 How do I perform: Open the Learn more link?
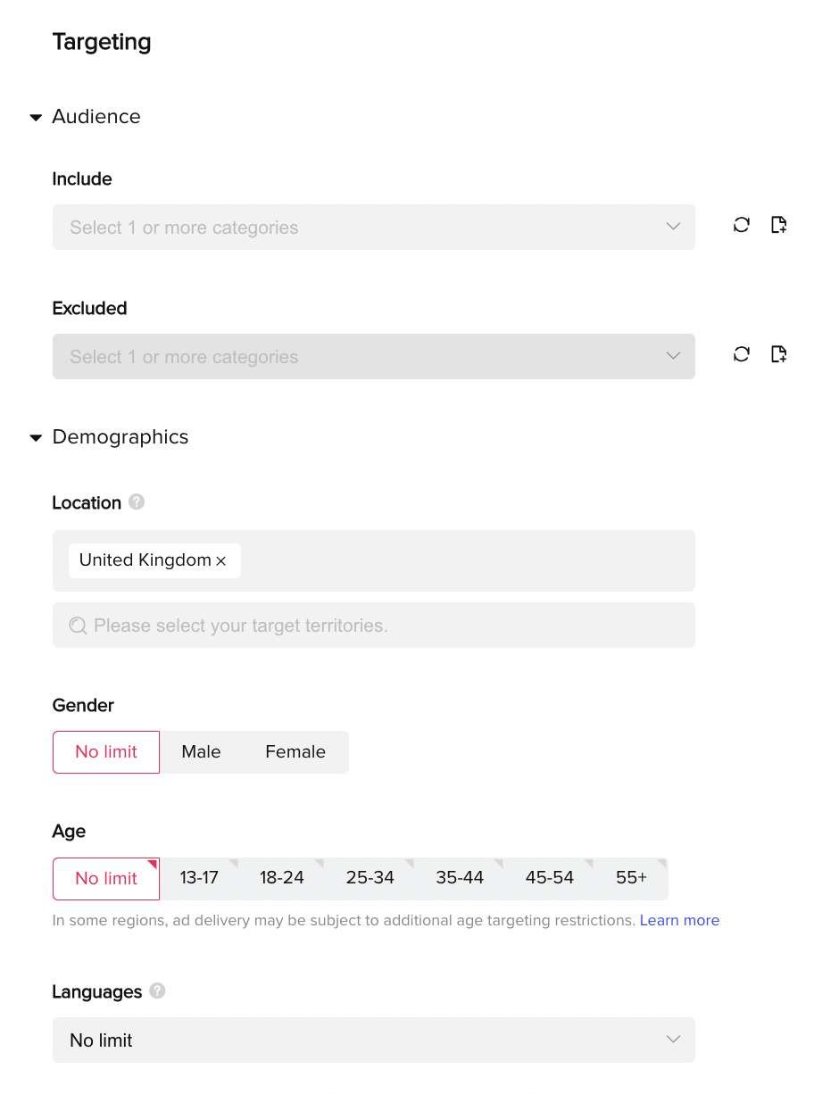tap(679, 920)
